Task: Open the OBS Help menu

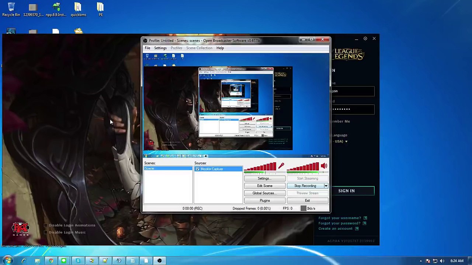Action: point(220,48)
